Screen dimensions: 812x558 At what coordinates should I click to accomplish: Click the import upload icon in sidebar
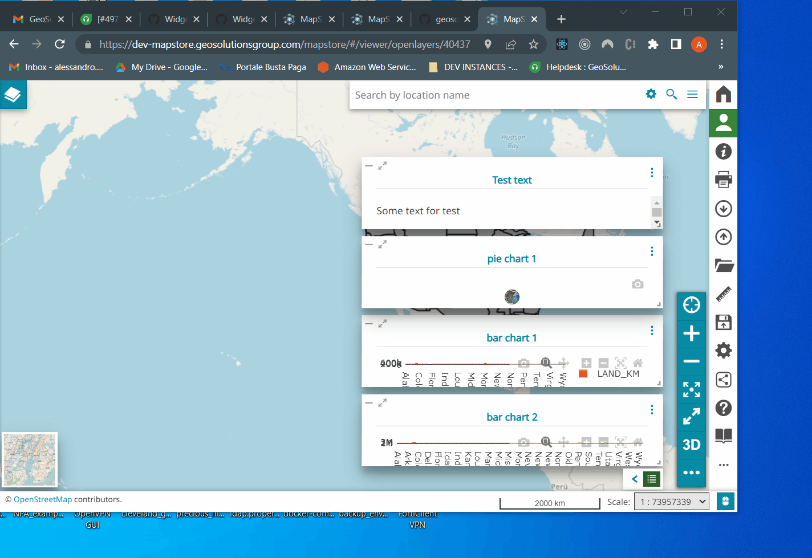724,237
